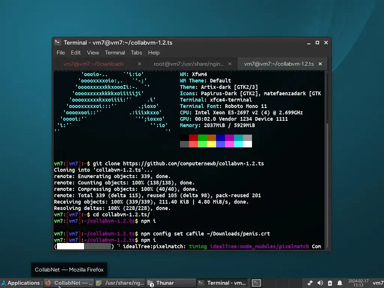Switch to the vm7@vm7:~/Downloads tab

click(93, 64)
